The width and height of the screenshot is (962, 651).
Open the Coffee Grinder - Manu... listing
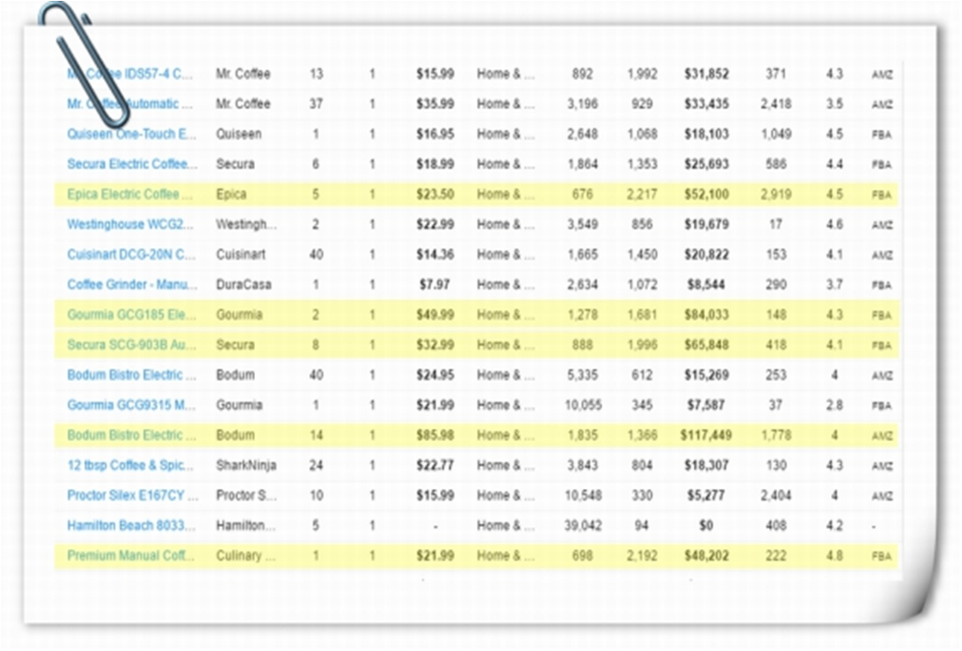point(131,285)
